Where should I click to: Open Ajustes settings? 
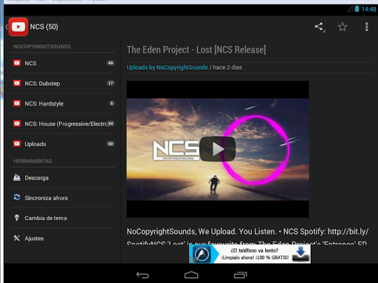point(62,238)
